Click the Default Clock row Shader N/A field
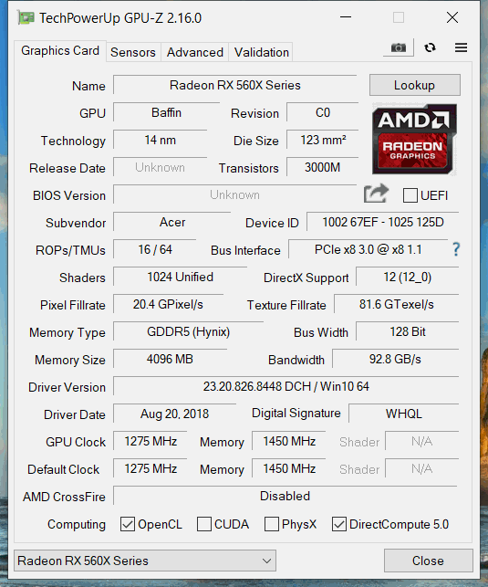 (422, 468)
